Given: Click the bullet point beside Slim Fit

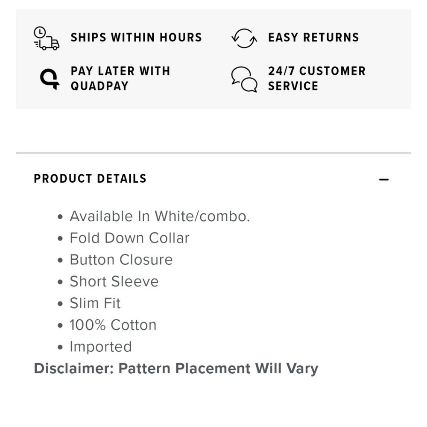Looking at the screenshot, I should coord(60,304).
